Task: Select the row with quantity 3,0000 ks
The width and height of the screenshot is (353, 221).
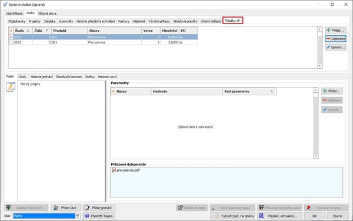Action: coord(104,42)
